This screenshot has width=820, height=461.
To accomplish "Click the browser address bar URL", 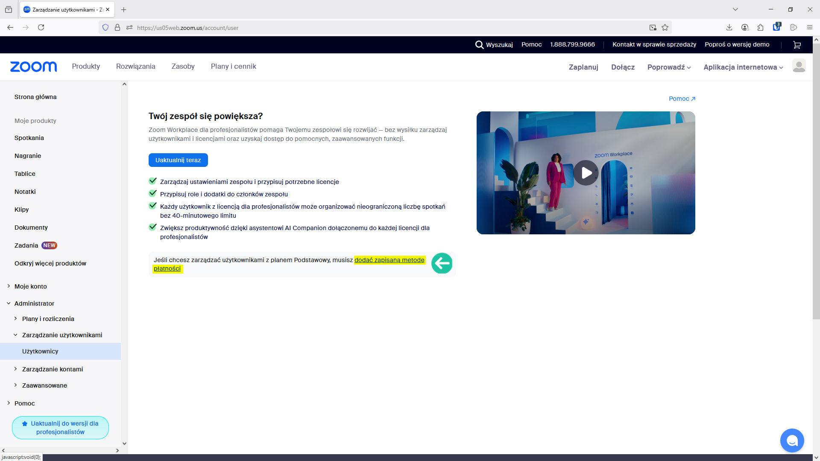I will point(187,28).
